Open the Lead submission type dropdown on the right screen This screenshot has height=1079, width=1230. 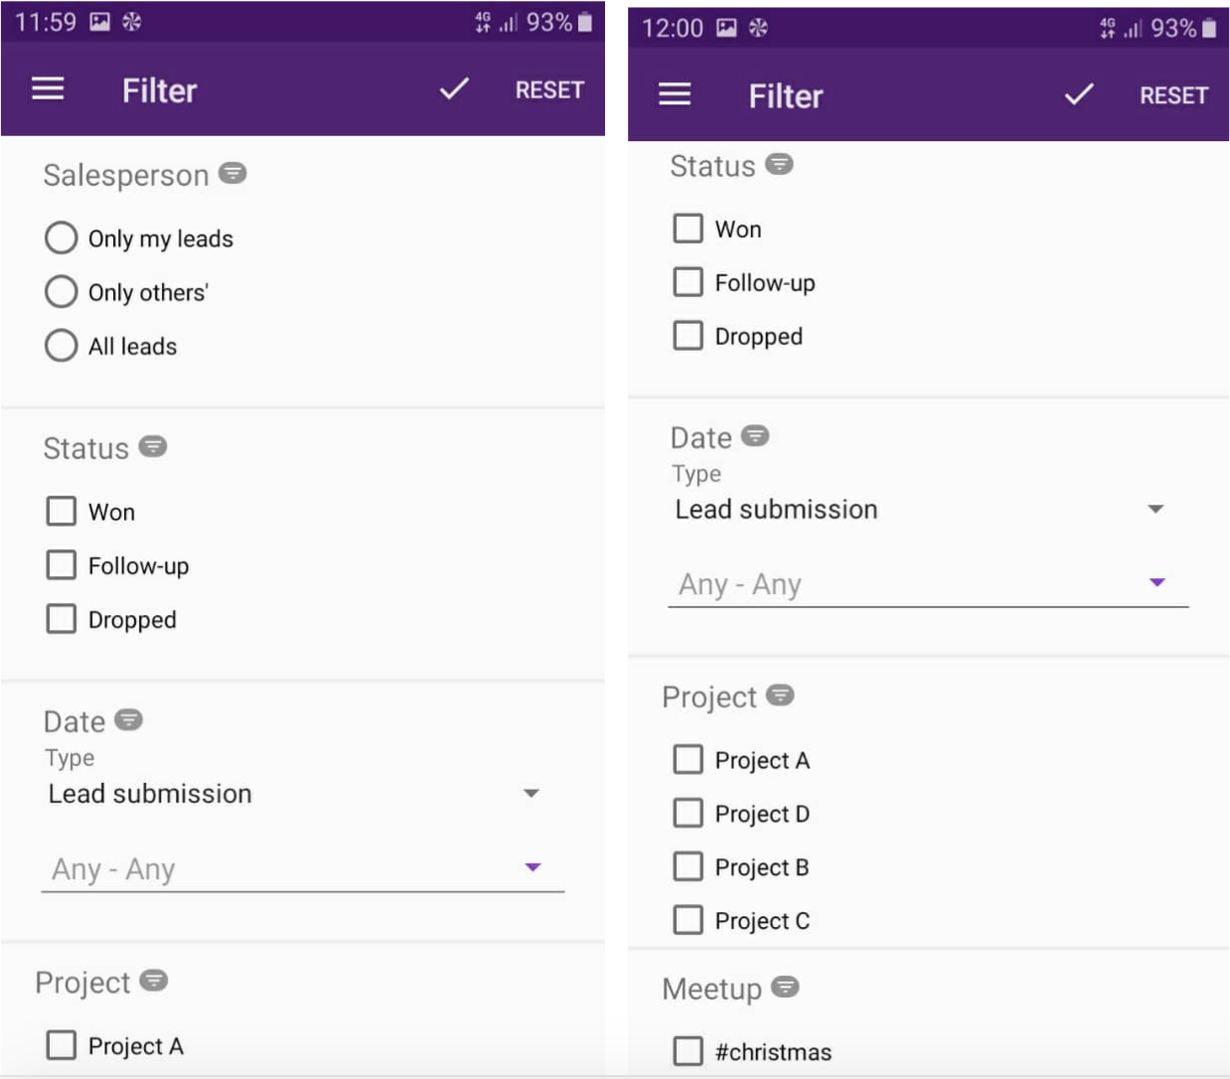[x=917, y=510]
